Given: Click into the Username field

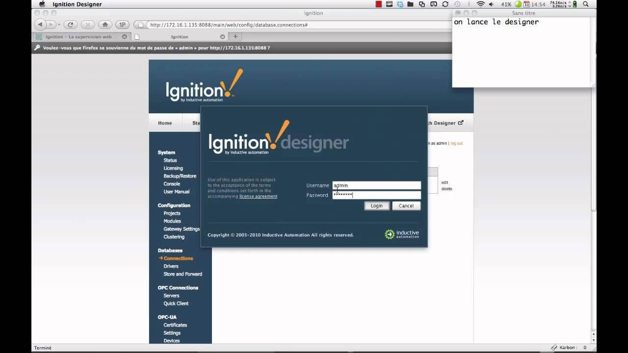Looking at the screenshot, I should pyautogui.click(x=376, y=185).
